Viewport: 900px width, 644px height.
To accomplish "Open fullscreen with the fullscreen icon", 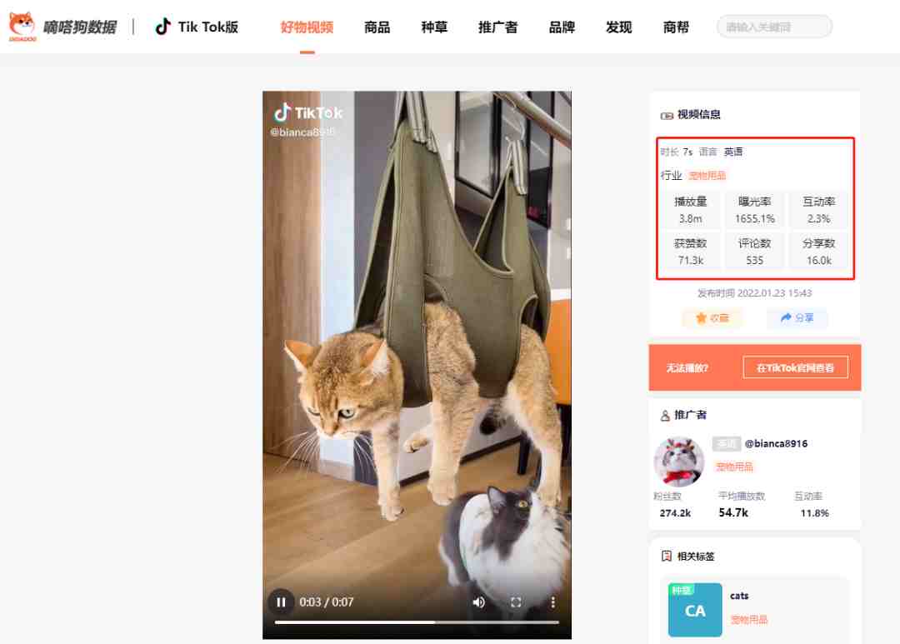I will click(516, 602).
